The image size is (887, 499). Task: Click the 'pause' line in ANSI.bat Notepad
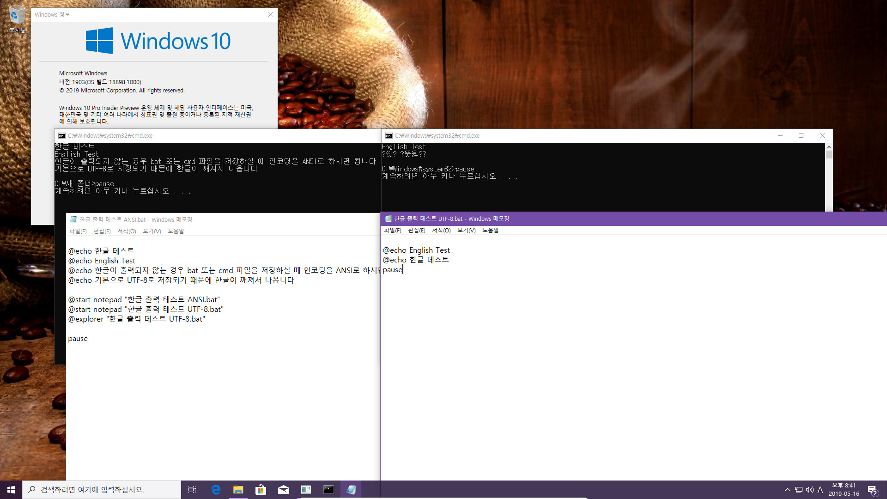pyautogui.click(x=78, y=339)
